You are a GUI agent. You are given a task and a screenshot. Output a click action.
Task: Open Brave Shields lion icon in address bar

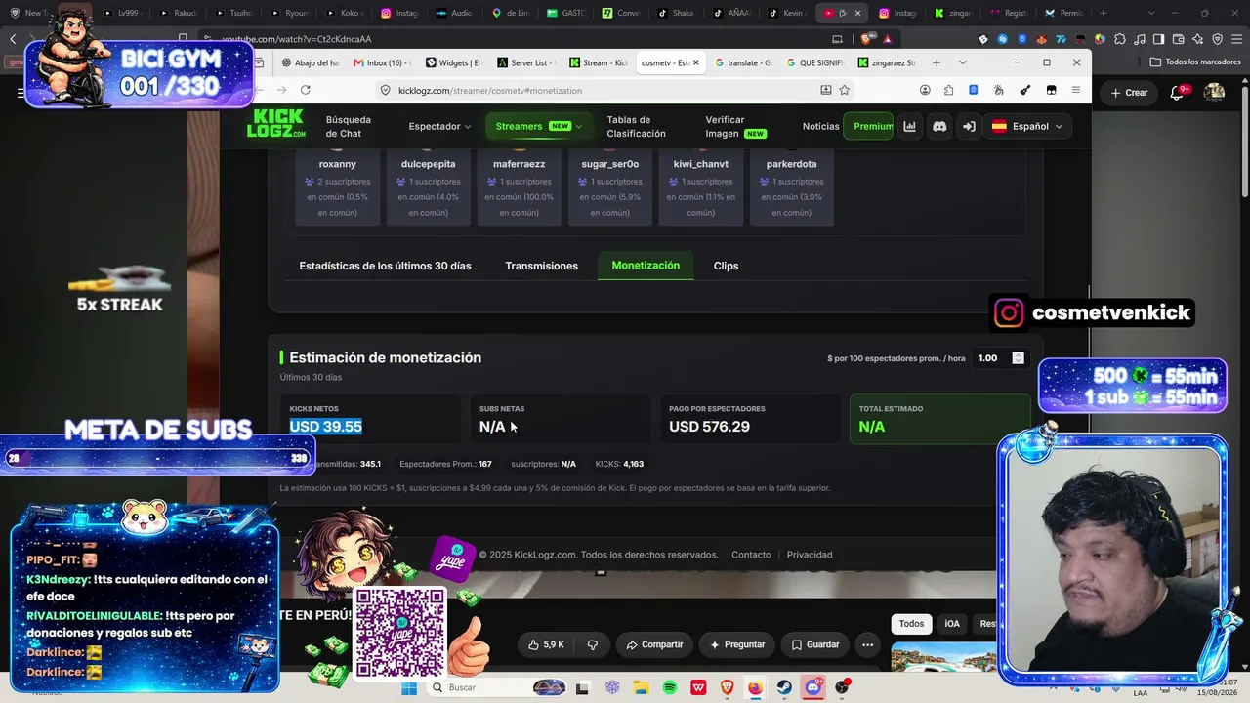[x=868, y=39]
